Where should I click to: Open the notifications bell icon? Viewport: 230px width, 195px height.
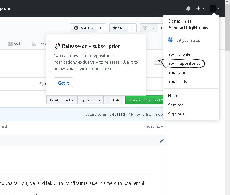(188, 8)
